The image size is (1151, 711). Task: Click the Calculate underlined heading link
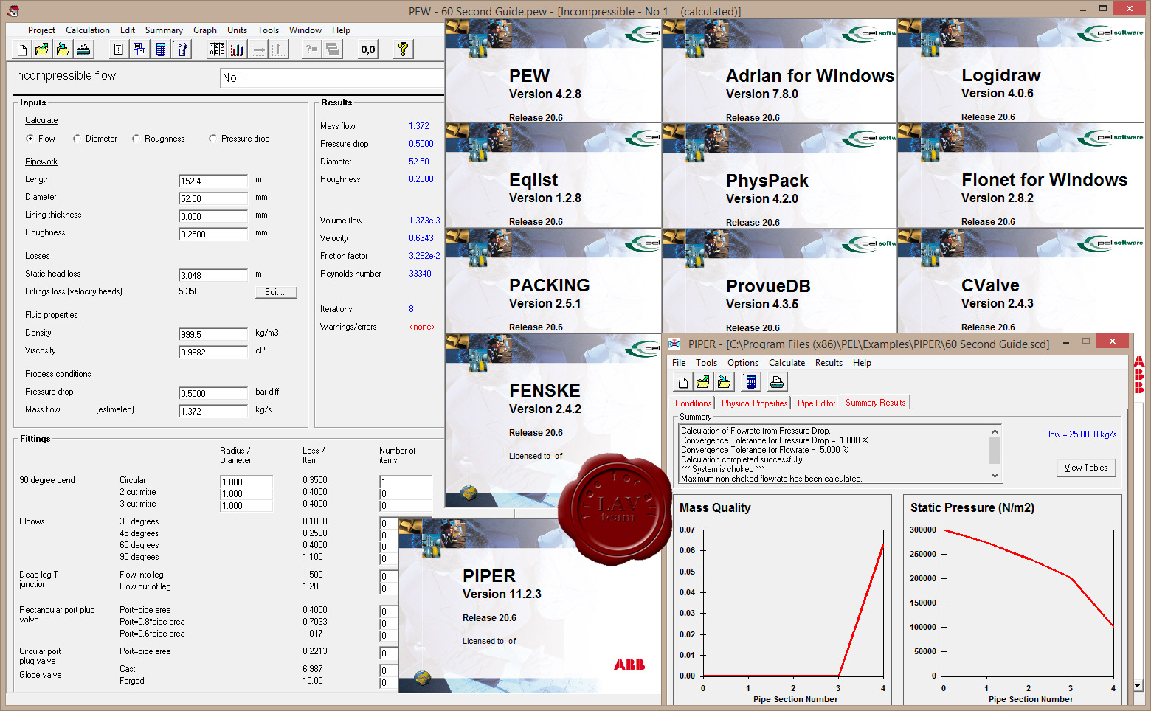[41, 120]
